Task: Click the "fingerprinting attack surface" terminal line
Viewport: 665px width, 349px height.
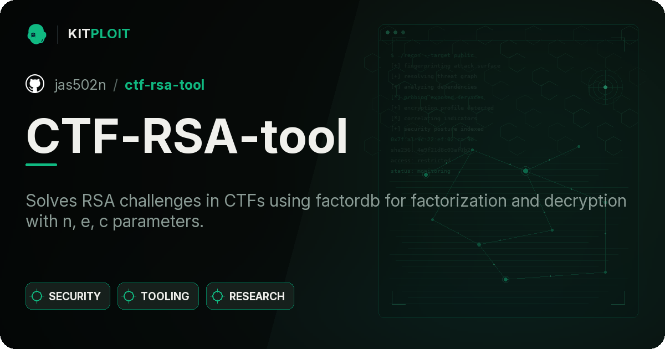Action: click(446, 65)
